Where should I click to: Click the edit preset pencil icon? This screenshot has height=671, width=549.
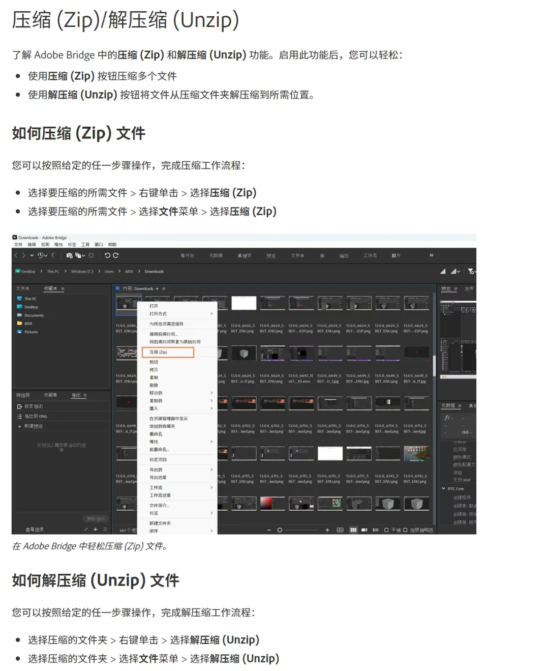(x=86, y=530)
